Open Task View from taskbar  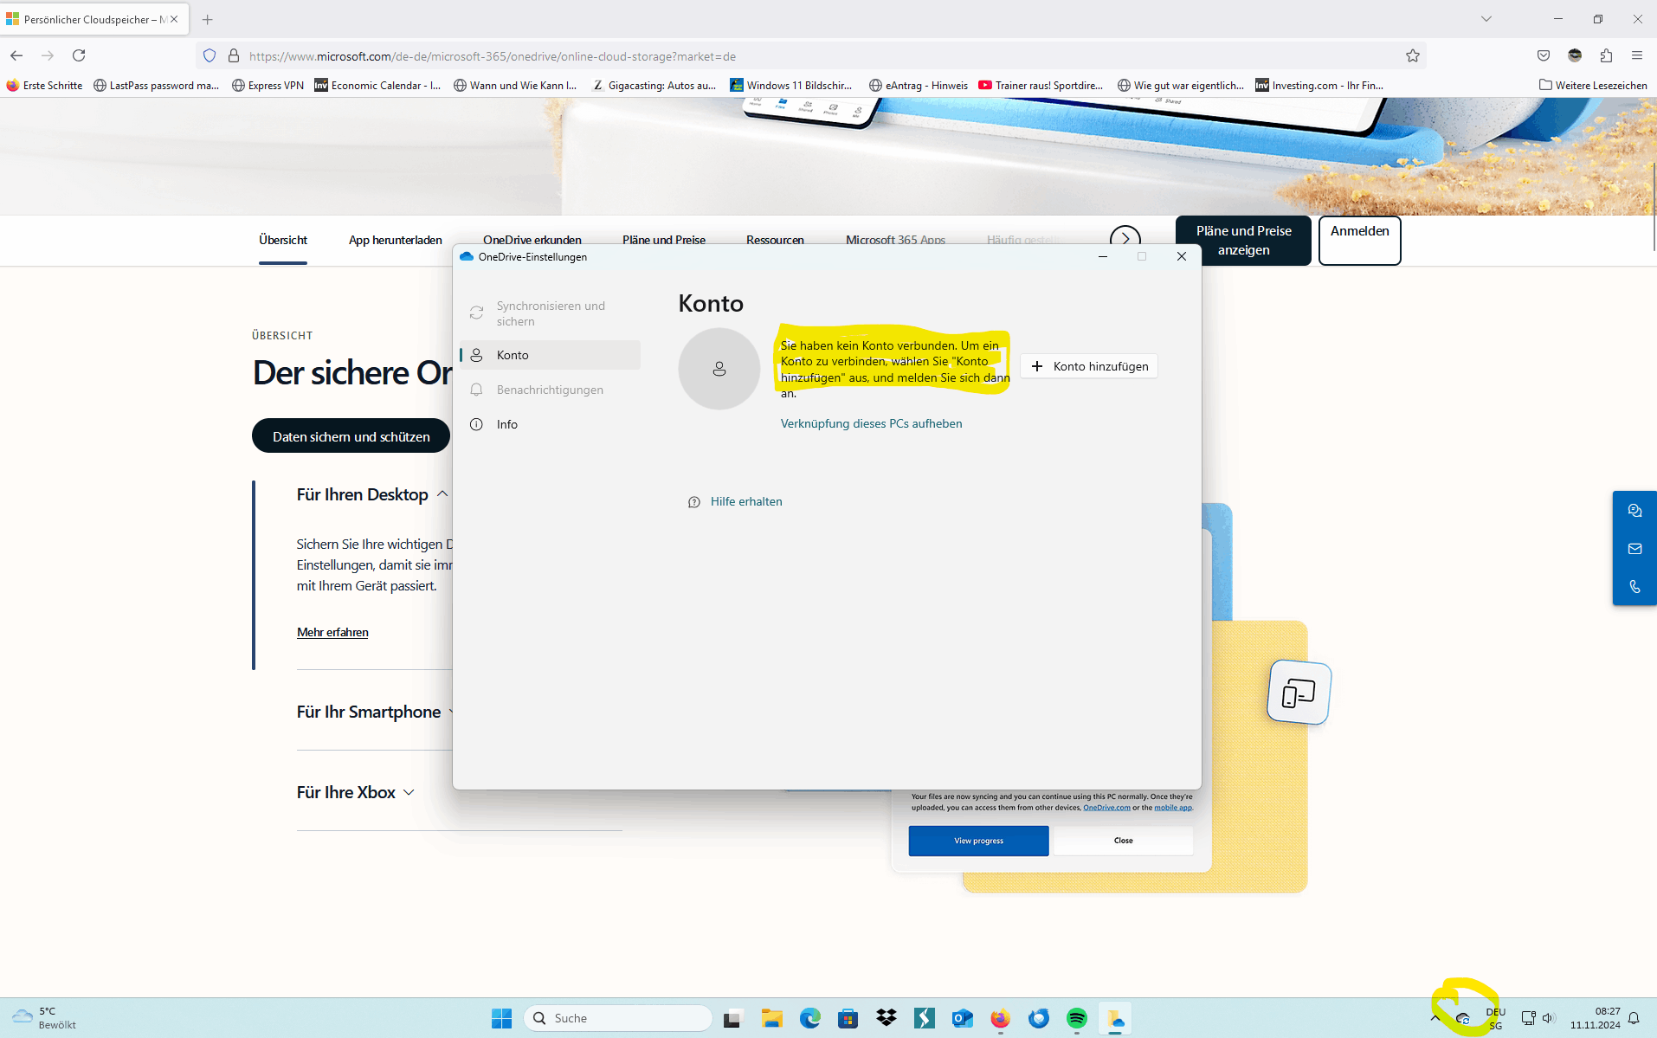coord(734,1018)
